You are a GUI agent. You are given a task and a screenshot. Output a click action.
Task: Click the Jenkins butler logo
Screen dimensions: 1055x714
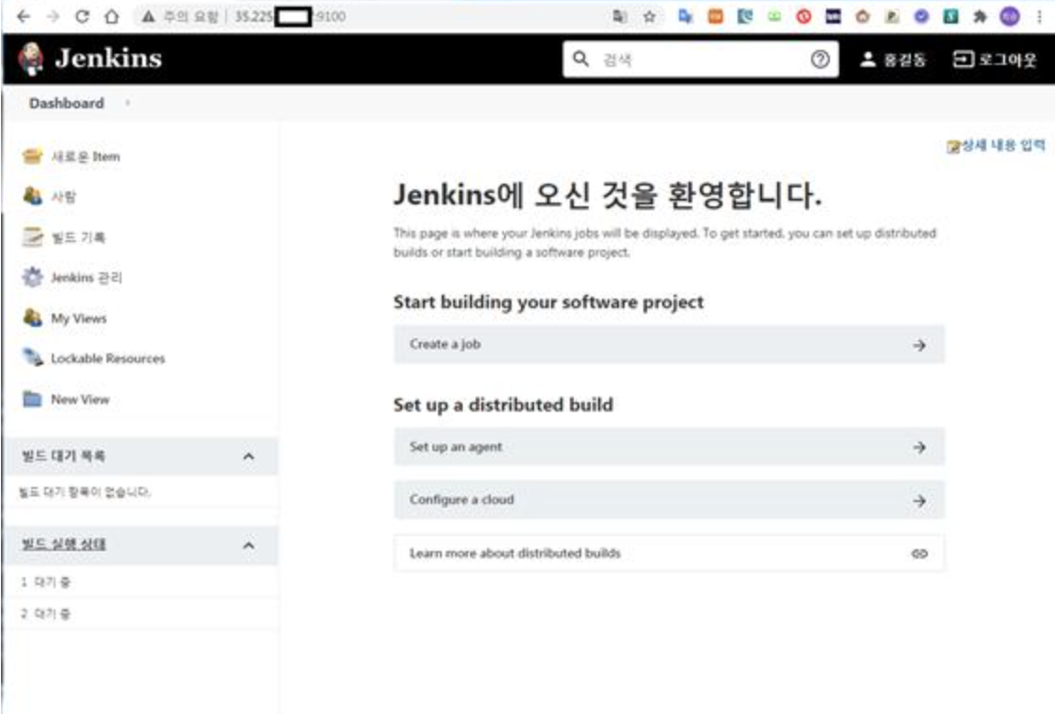coord(31,58)
